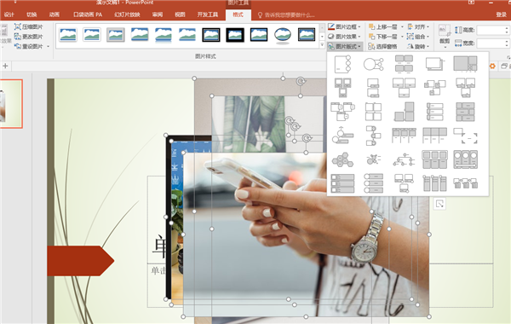Apply the reflected rounded rectangle picture style
Screen dimensions: 511x324
(x=164, y=35)
